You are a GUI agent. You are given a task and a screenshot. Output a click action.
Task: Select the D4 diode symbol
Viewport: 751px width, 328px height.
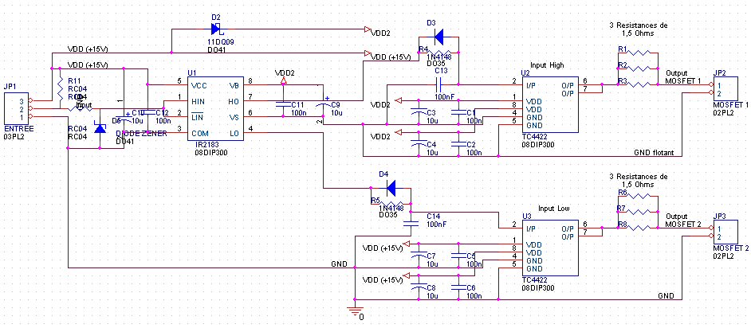[x=391, y=188]
